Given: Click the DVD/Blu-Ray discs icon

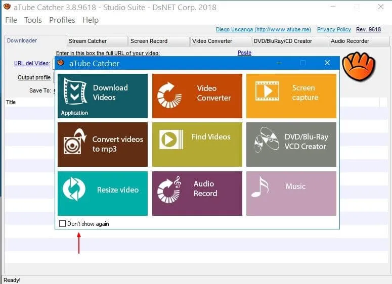Looking at the screenshot, I should (267, 139).
